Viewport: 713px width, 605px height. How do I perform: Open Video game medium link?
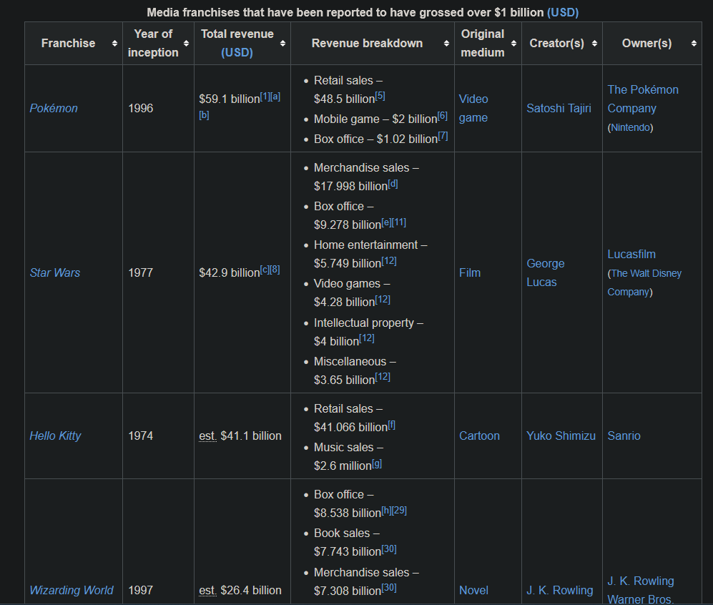[x=473, y=108]
